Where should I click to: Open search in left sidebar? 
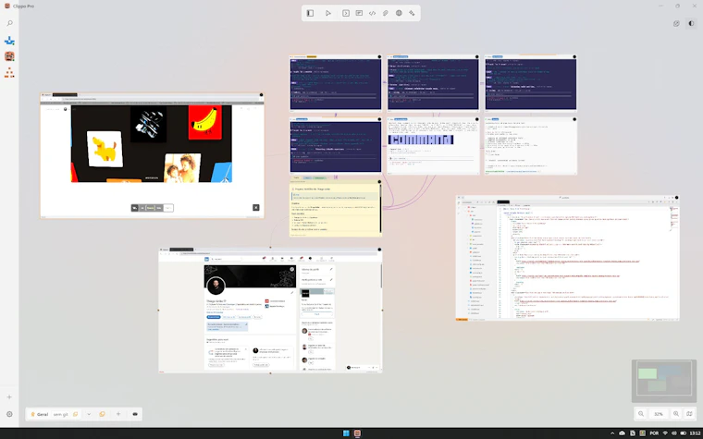9,23
